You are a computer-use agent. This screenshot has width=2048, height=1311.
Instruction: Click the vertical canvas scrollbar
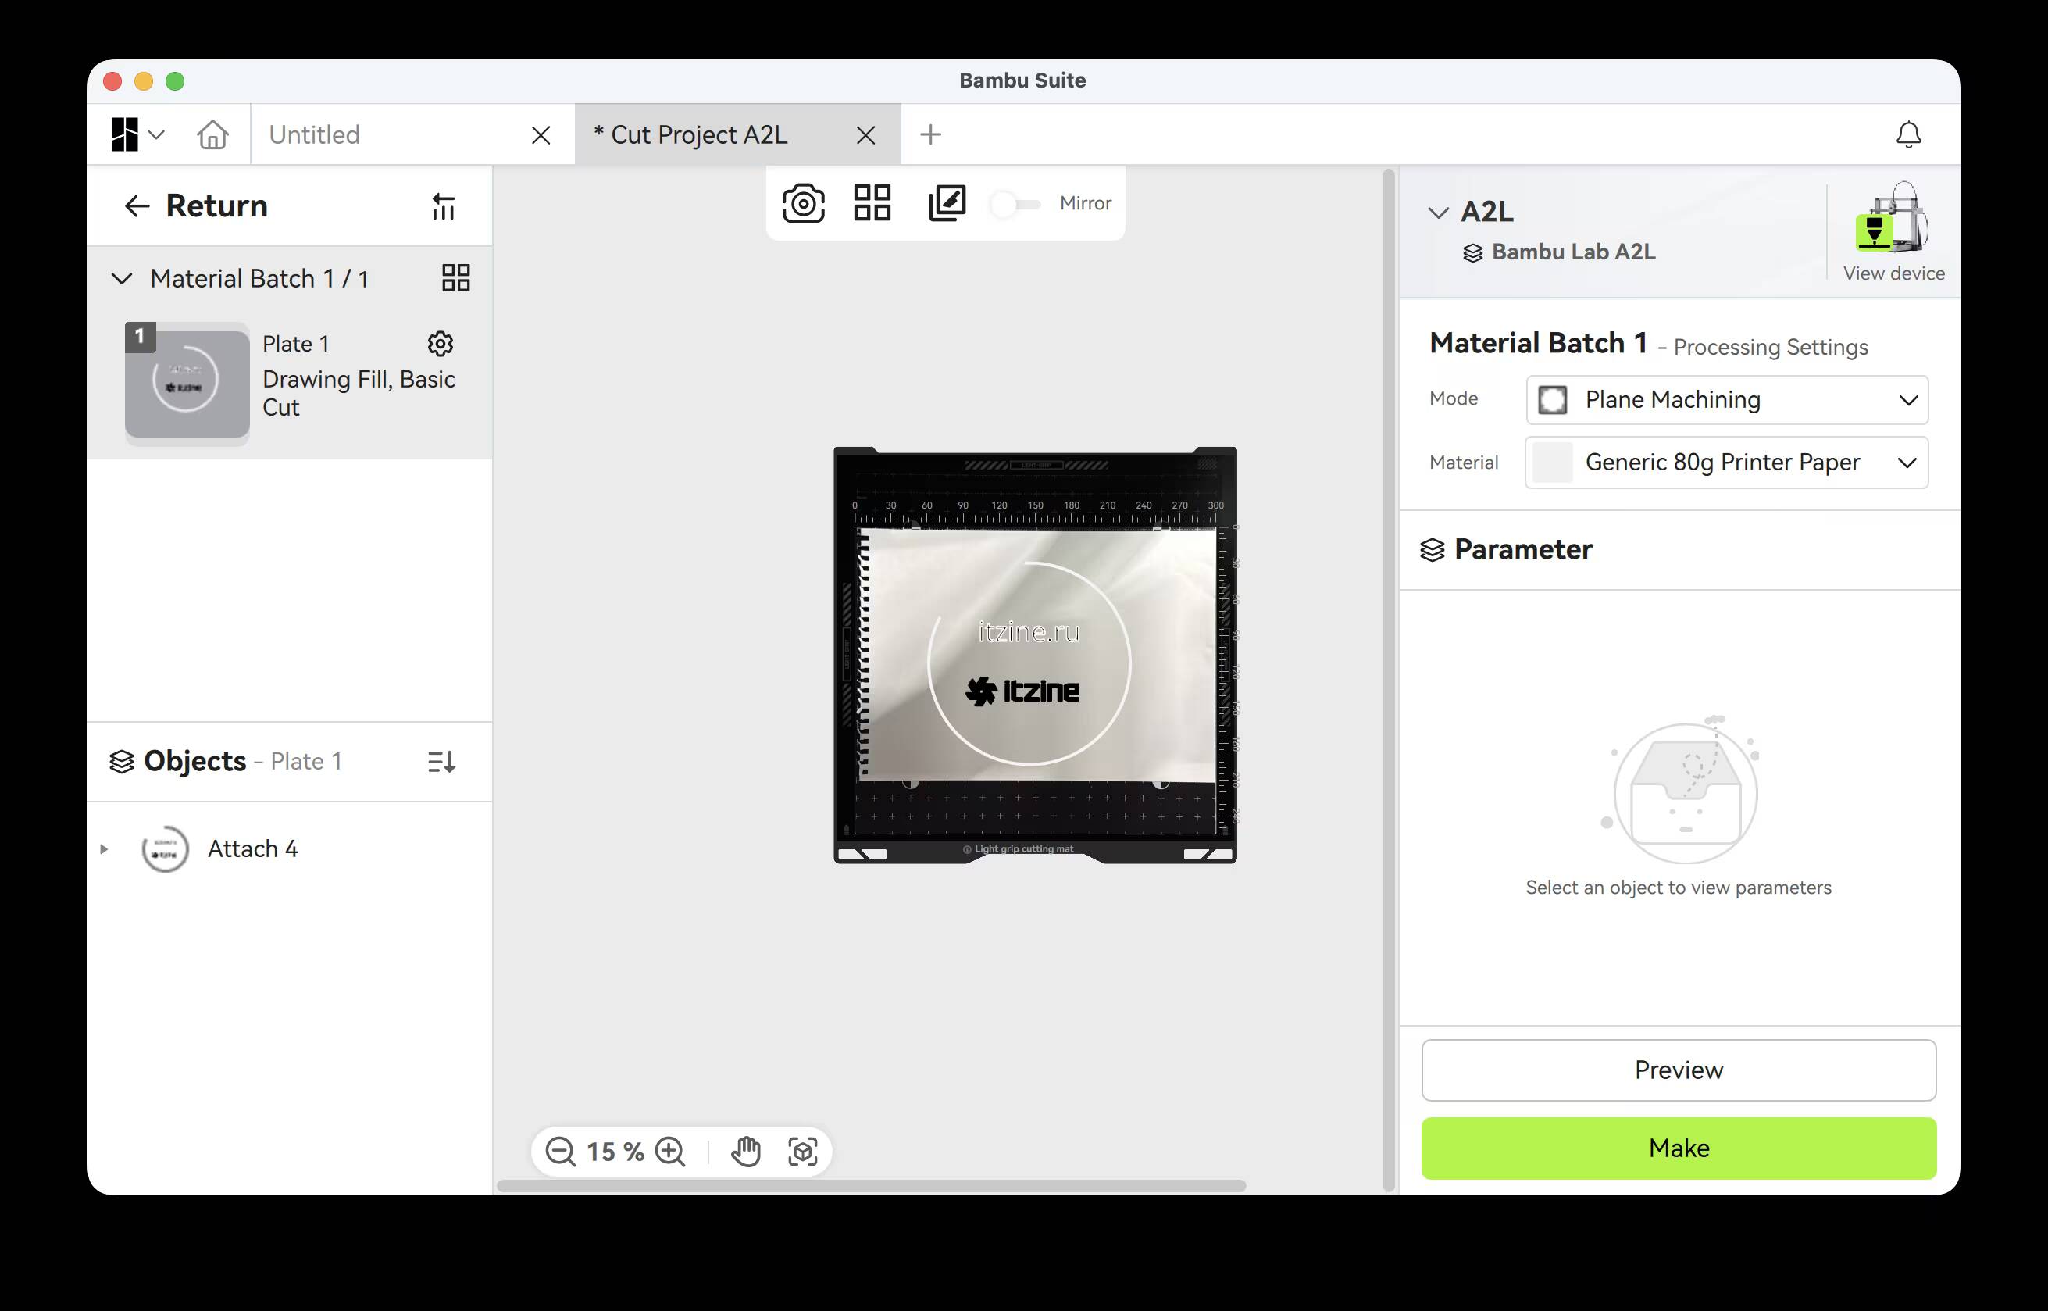[x=1389, y=680]
